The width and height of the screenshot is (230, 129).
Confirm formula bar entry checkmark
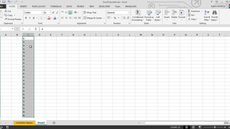(x=29, y=29)
